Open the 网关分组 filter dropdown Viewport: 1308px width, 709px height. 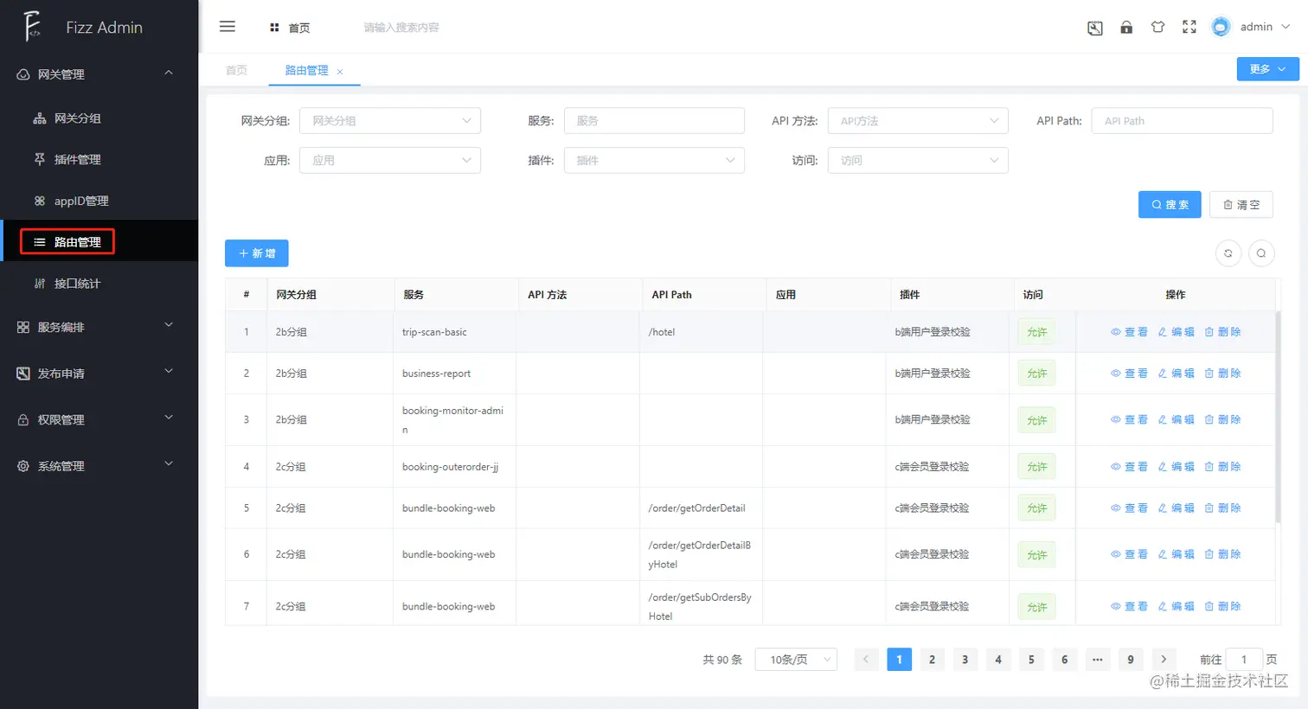[x=389, y=121]
